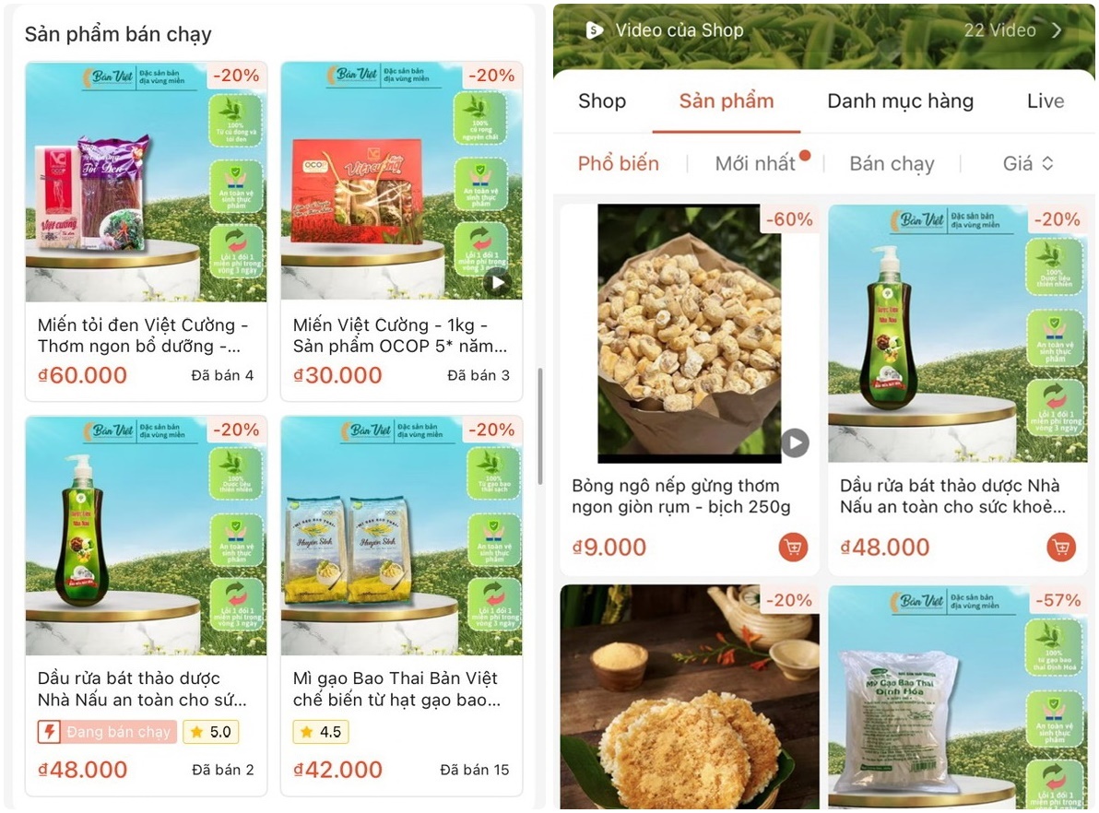1099x813 pixels.
Task: Select the Bán chạy sort filter
Action: click(x=892, y=163)
